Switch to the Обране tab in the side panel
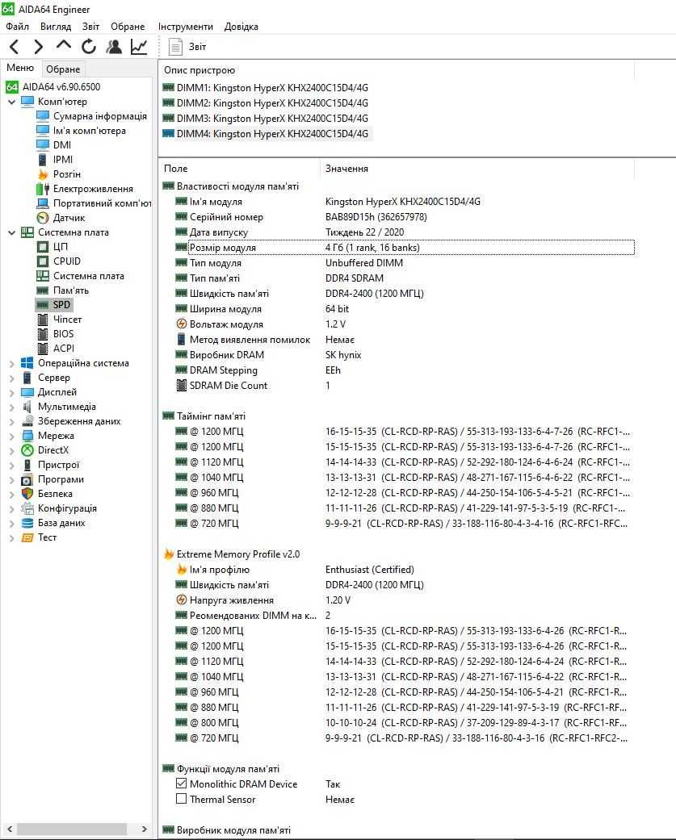The height and width of the screenshot is (840, 676). [x=63, y=69]
